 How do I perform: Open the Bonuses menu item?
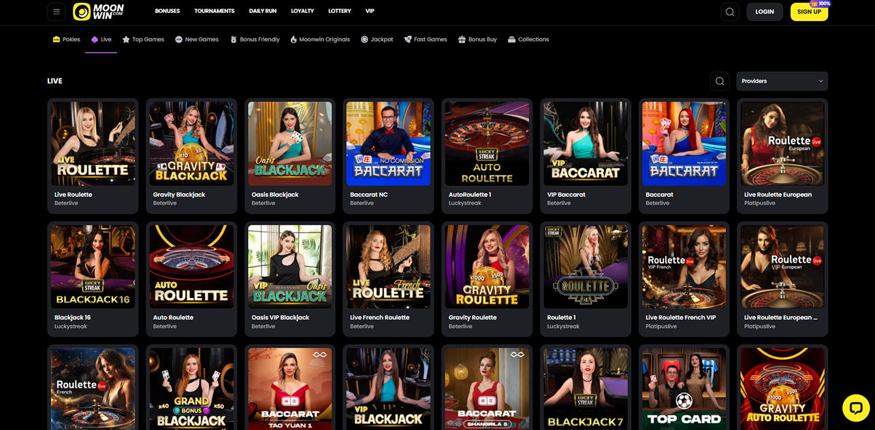168,12
